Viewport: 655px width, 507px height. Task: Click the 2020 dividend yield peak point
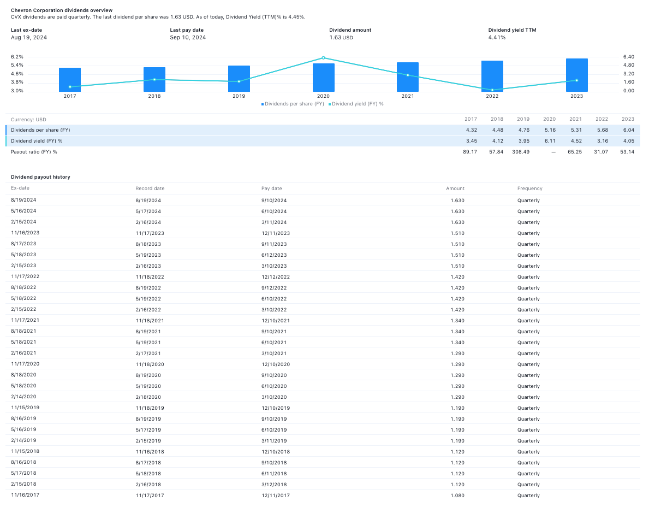click(x=323, y=57)
